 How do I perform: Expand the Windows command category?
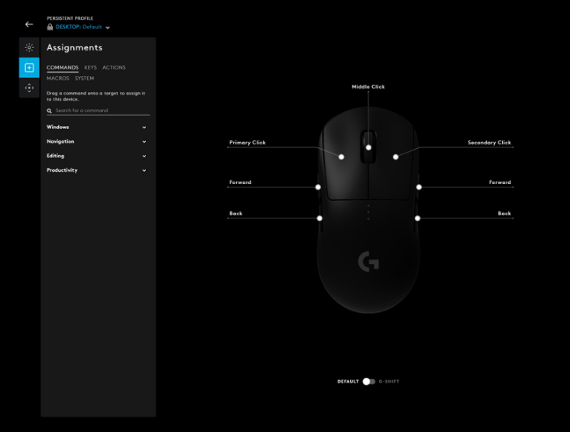[x=144, y=127]
